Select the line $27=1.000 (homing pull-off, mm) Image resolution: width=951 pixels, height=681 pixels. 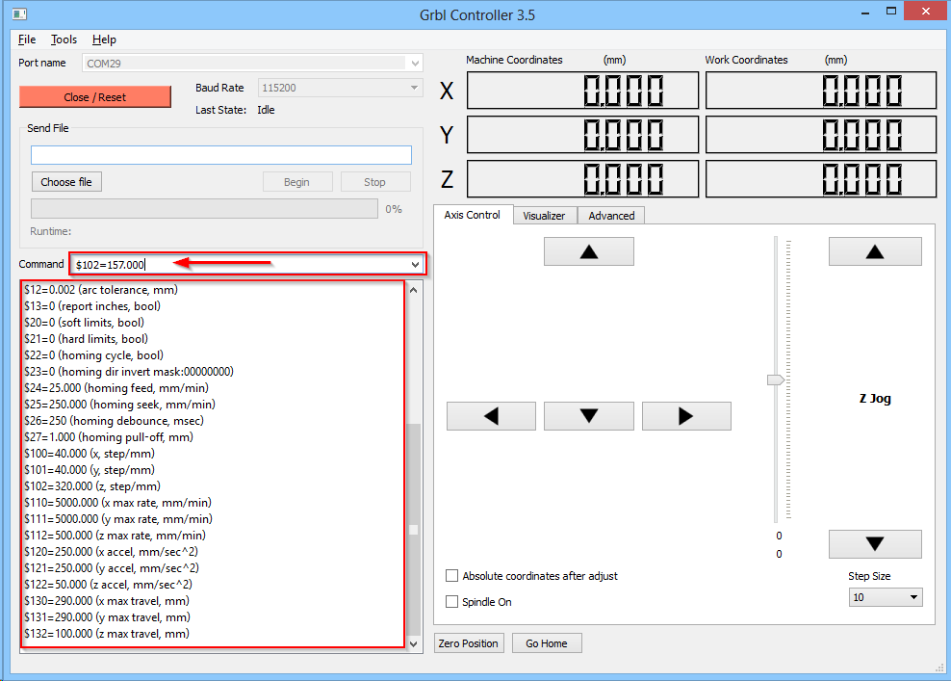109,437
